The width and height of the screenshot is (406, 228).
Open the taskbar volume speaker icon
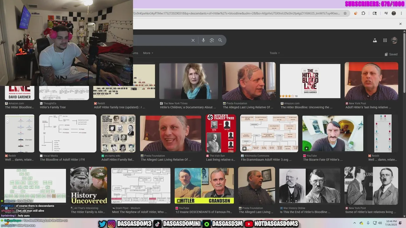(x=381, y=223)
